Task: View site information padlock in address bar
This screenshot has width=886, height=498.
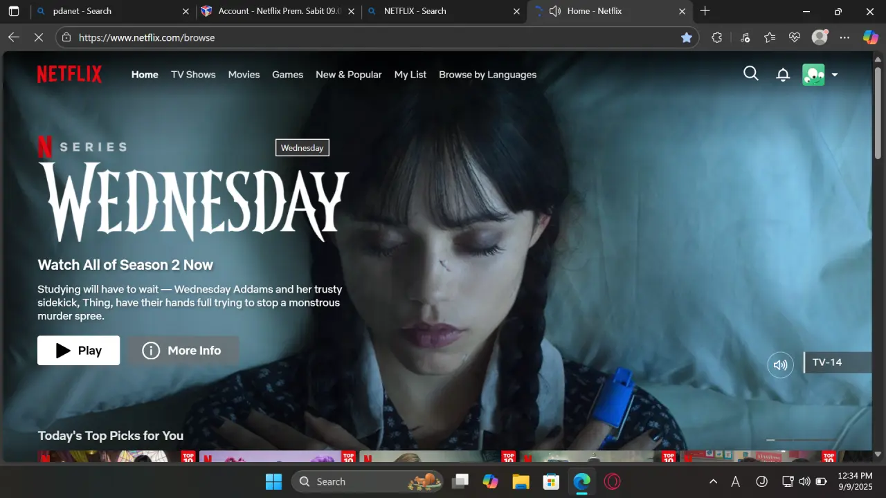Action: click(x=66, y=37)
